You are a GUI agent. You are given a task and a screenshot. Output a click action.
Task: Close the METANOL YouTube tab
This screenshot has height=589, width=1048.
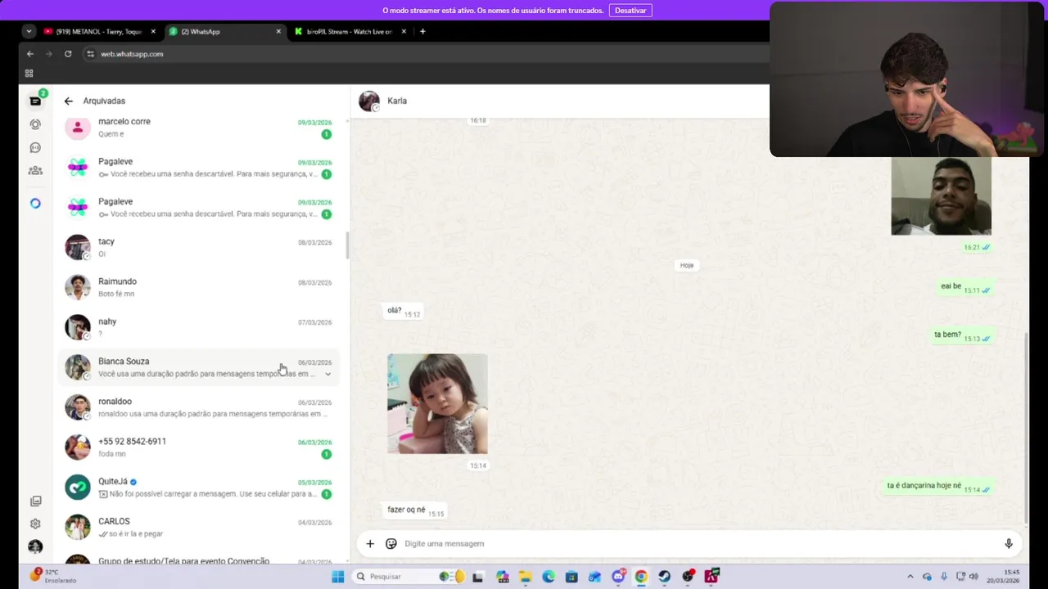coord(153,31)
